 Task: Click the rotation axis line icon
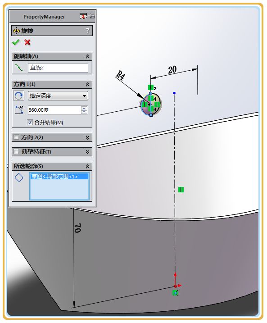click(x=19, y=68)
